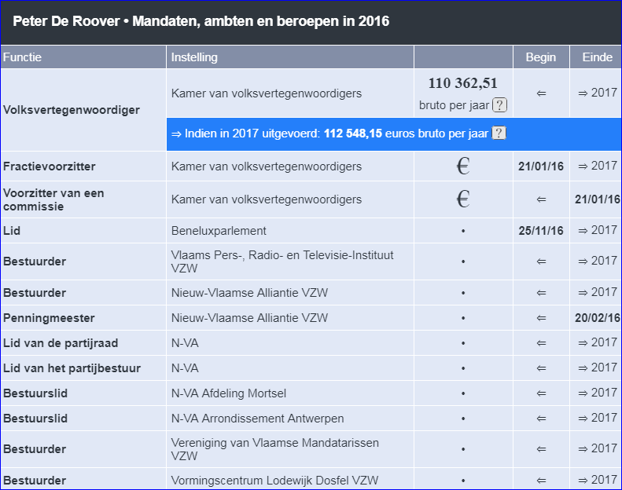Open the question mark icon in the blue 2017 row
622x490 pixels.
(499, 133)
